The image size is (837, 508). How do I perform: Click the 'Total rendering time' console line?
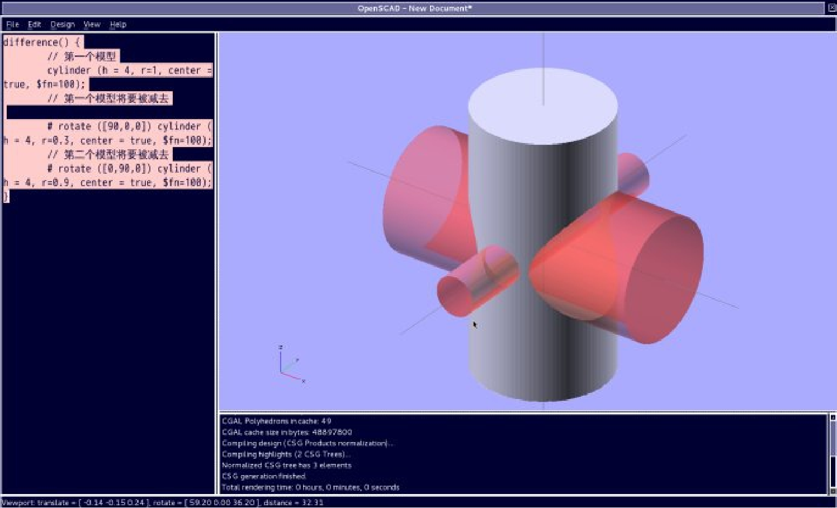pos(310,487)
